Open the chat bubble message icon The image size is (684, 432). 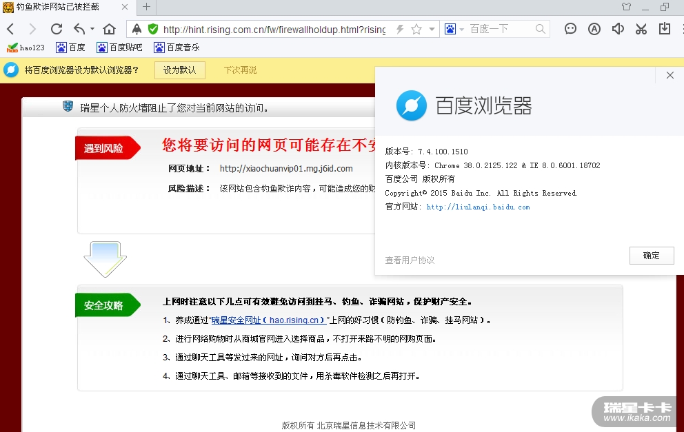coord(570,29)
